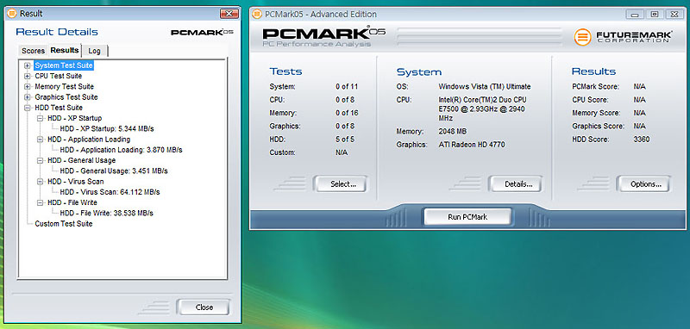
Task: Click the PCMark05 window title icon
Action: (256, 14)
